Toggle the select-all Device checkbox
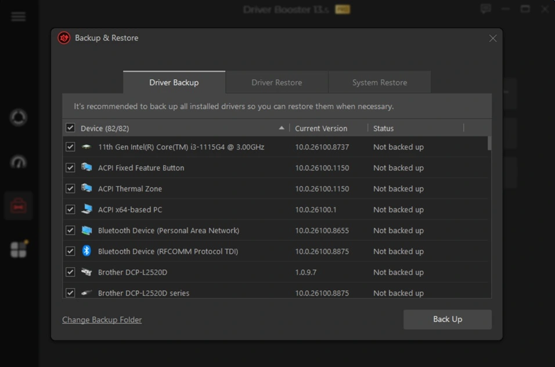Viewport: 555px width, 367px height. (x=70, y=128)
